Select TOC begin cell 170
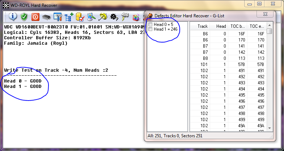Viewport: 284px width, 151px height. coord(237,40)
